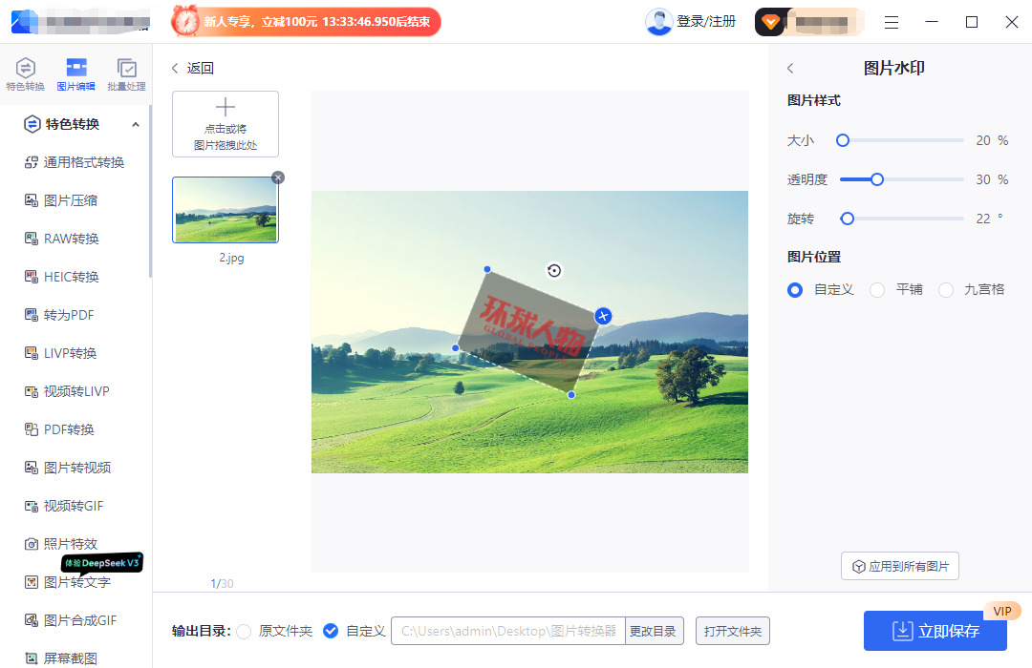Collapse the 特色转换 sidebar section
Image resolution: width=1032 pixels, height=668 pixels.
(x=136, y=124)
